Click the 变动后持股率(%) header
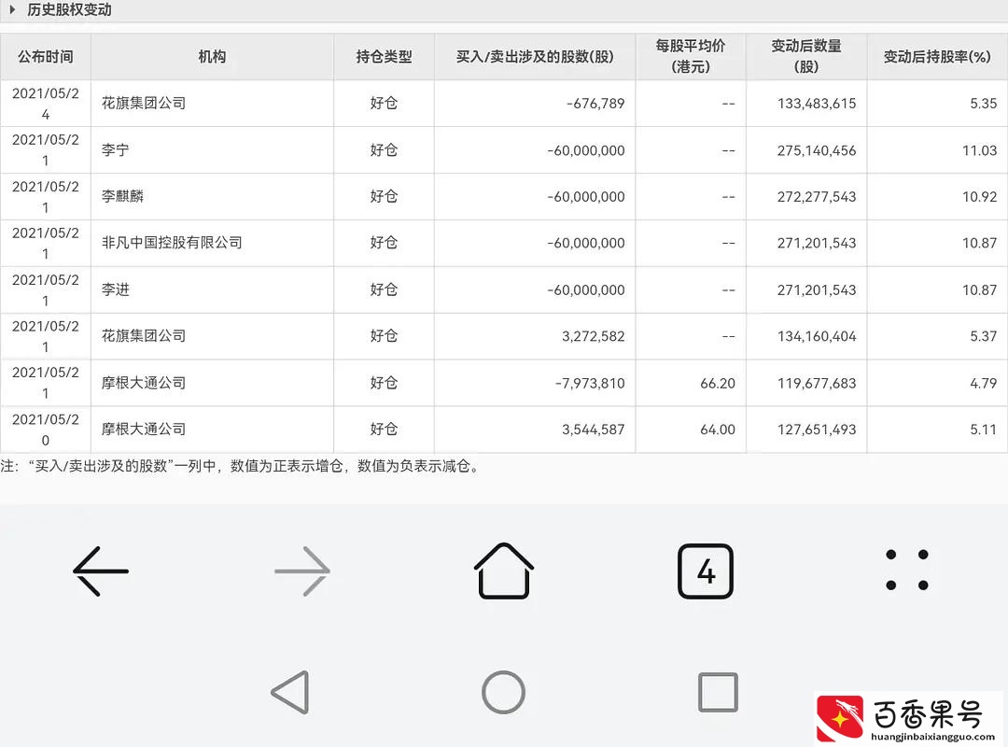This screenshot has width=1008, height=747. click(937, 57)
